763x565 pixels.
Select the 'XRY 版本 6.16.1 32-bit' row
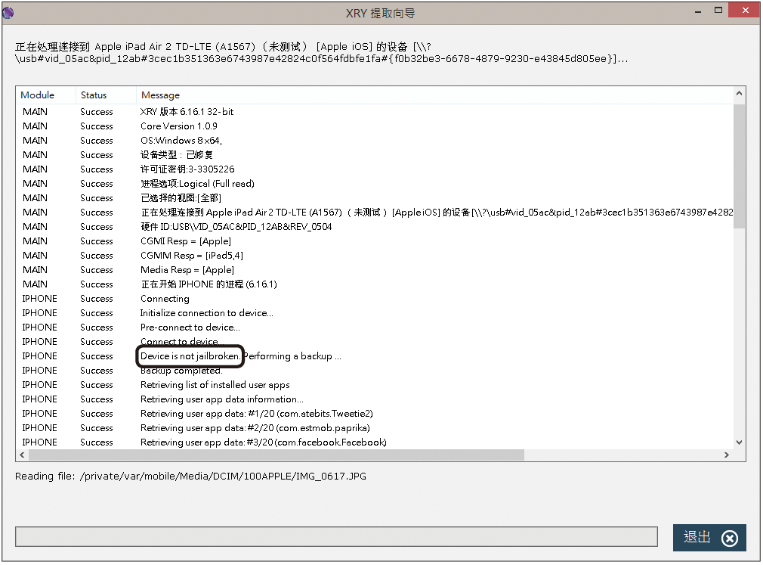click(375, 112)
